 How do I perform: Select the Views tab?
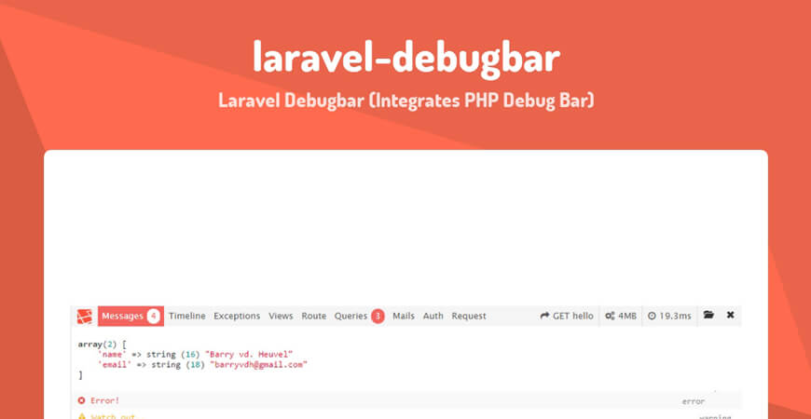tap(281, 317)
